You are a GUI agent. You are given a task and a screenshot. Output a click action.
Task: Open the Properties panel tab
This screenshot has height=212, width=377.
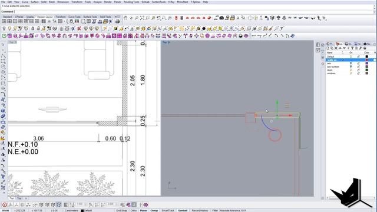pos(330,44)
